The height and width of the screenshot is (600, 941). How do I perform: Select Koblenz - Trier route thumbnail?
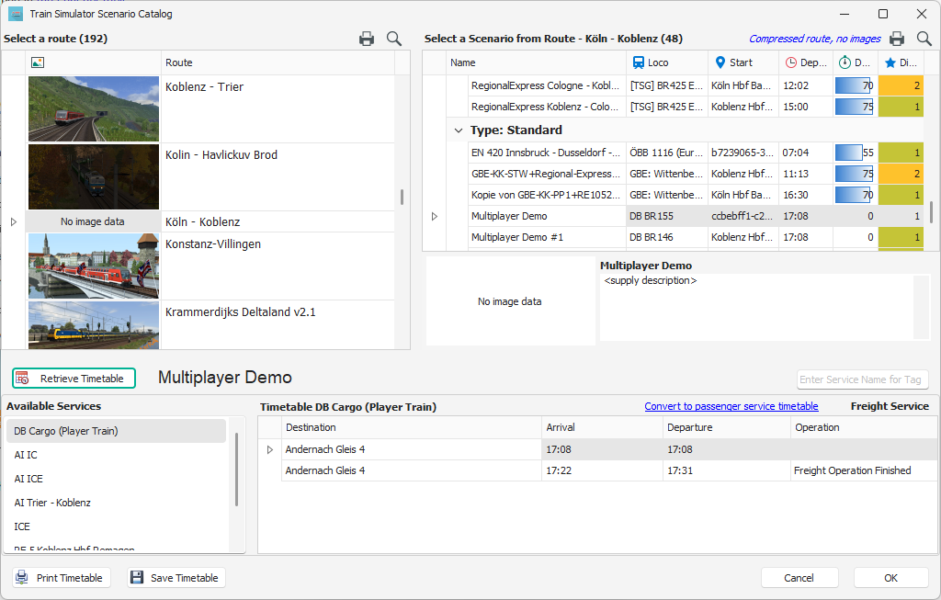click(94, 108)
